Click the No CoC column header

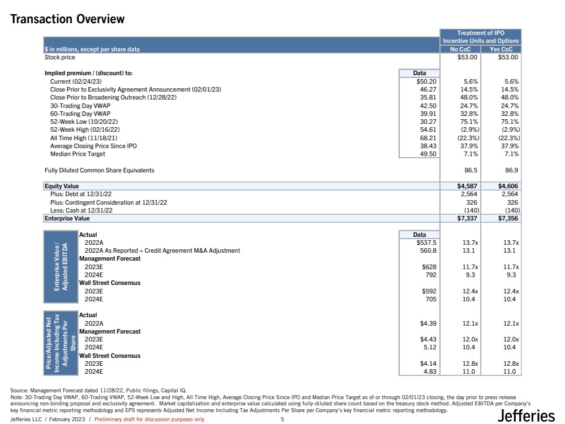point(460,49)
